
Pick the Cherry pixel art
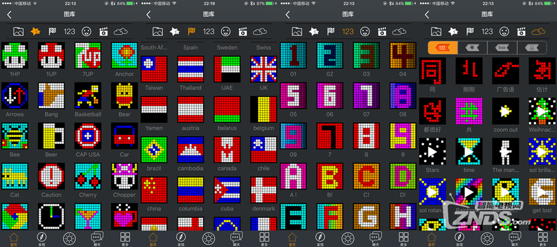click(x=88, y=176)
